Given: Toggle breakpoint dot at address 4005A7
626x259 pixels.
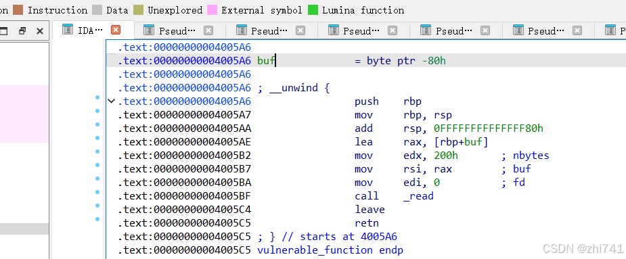Looking at the screenshot, I should [97, 111].
